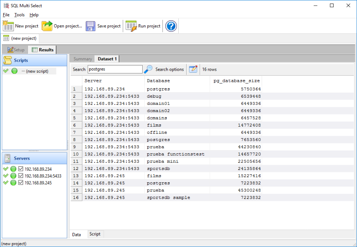
Task: Click the notepad edit icon beside row count
Action: (x=193, y=69)
